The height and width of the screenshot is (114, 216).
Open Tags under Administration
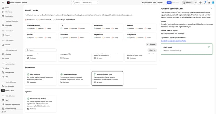pyautogui.click(x=7, y=76)
